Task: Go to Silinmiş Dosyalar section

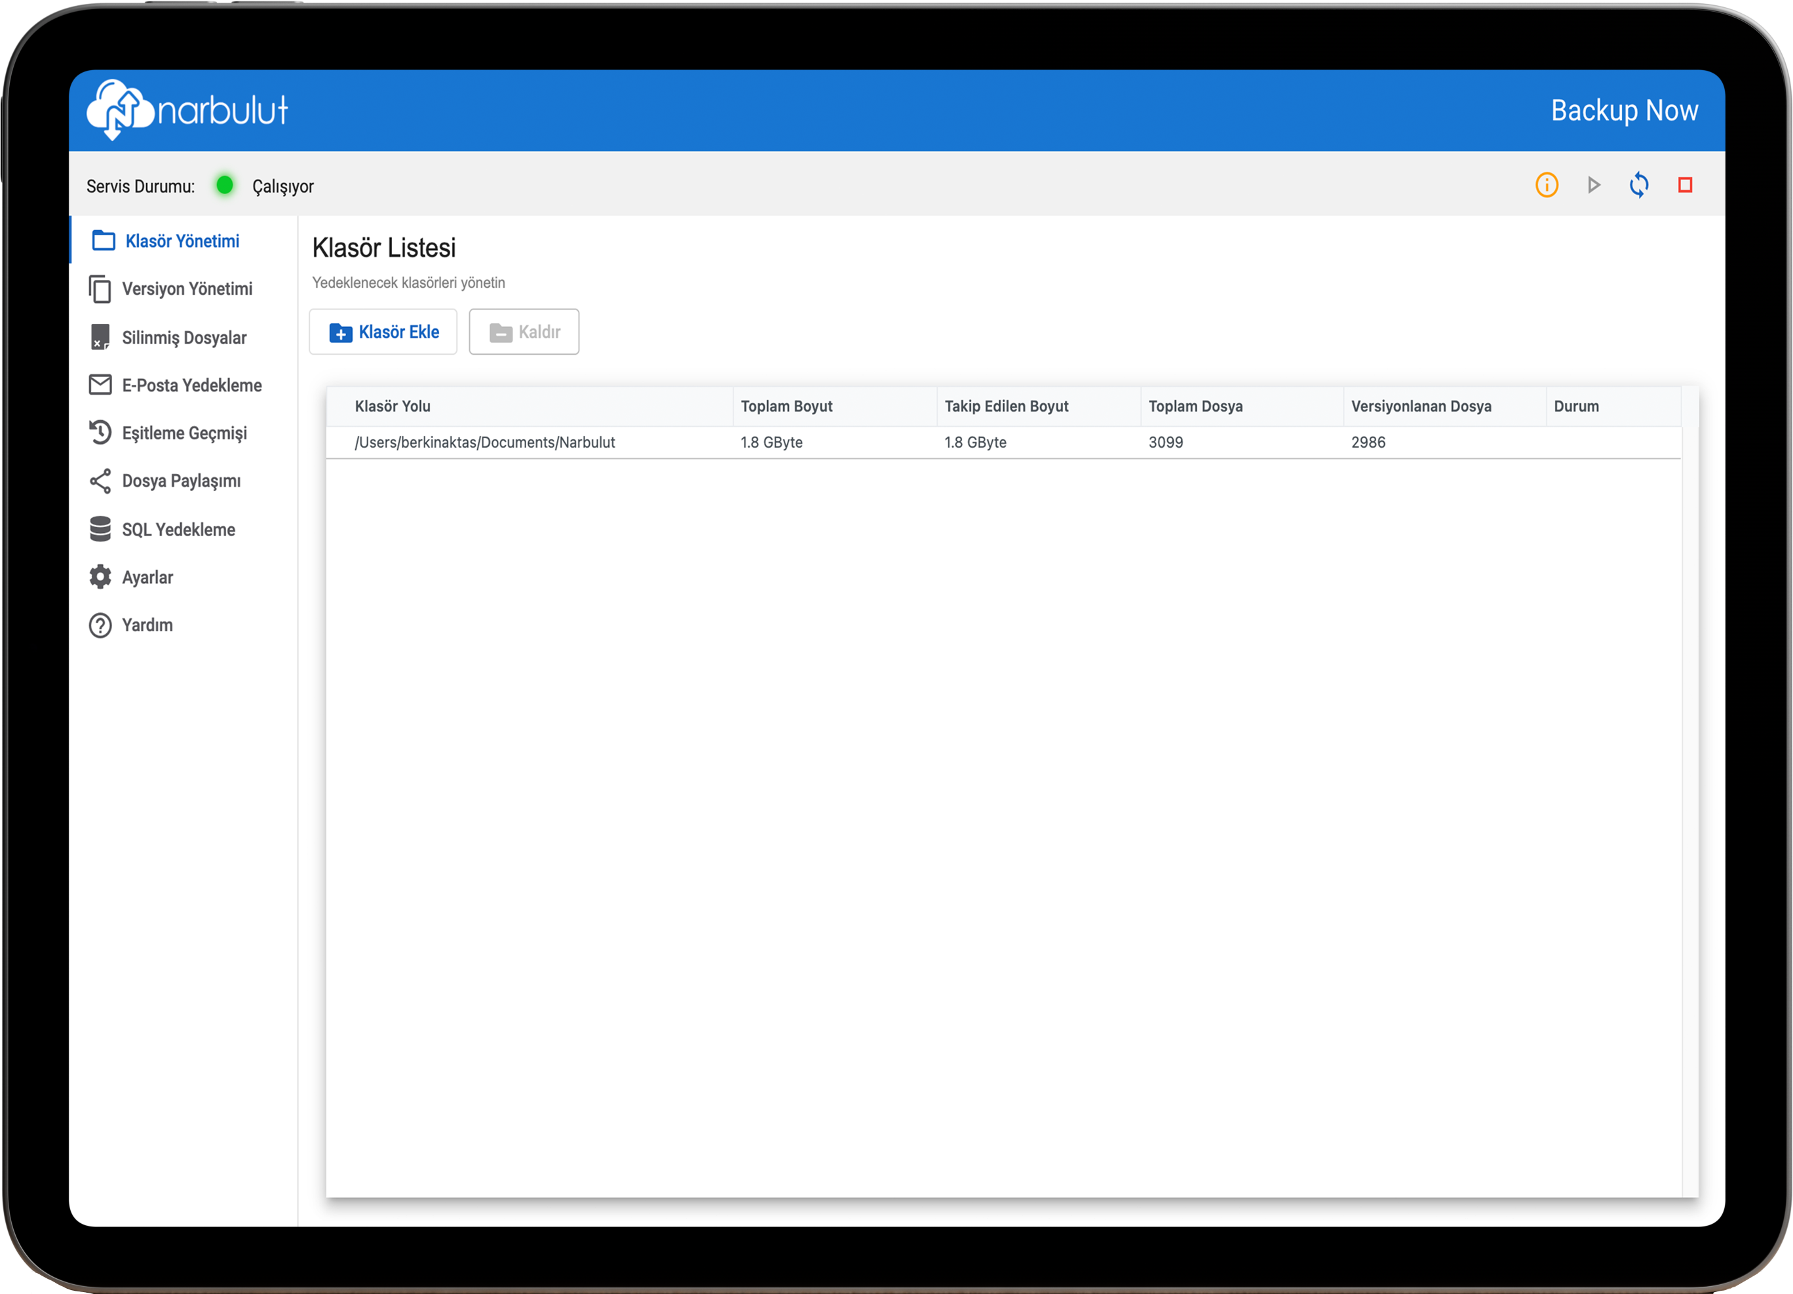Action: point(183,337)
